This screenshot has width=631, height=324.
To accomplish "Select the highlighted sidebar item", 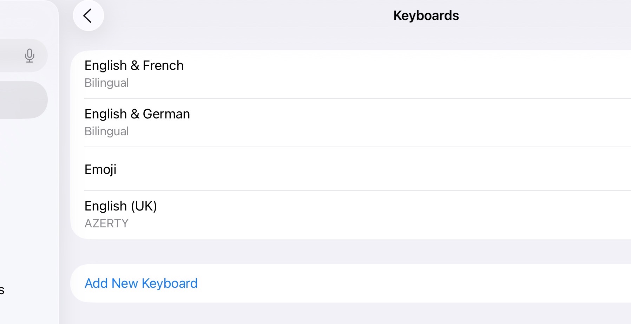I will click(x=21, y=100).
